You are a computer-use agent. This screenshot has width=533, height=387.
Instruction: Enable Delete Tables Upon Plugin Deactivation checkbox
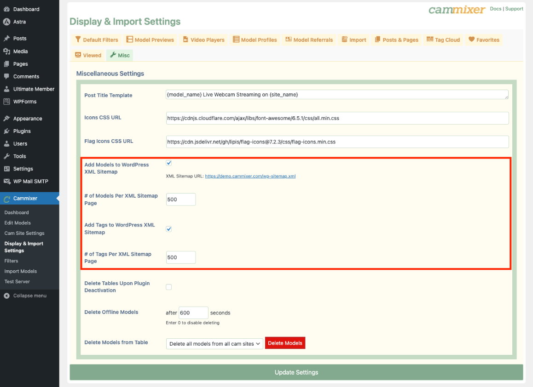coord(169,287)
